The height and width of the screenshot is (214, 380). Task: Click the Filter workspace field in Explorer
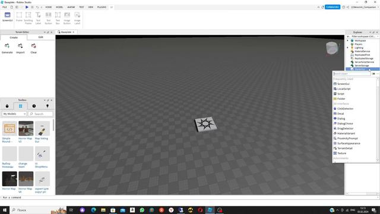pos(363,36)
